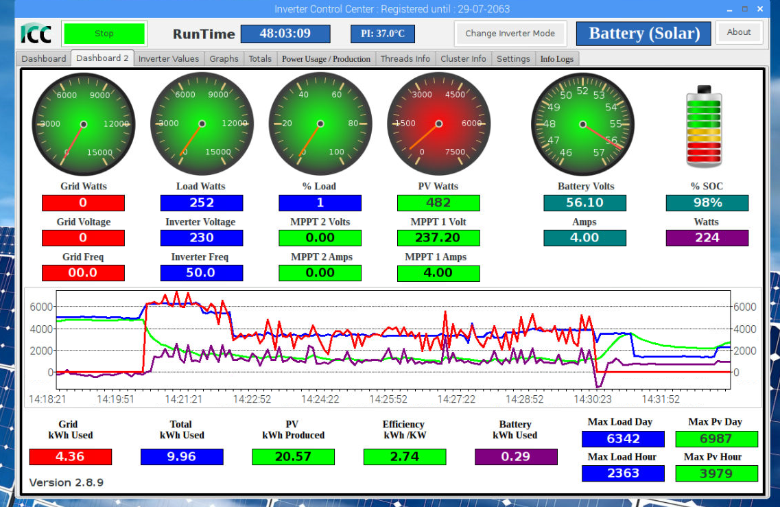Screen dimensions: 780x507
Task: Click the Battery (Solar) mode indicator
Action: point(644,34)
